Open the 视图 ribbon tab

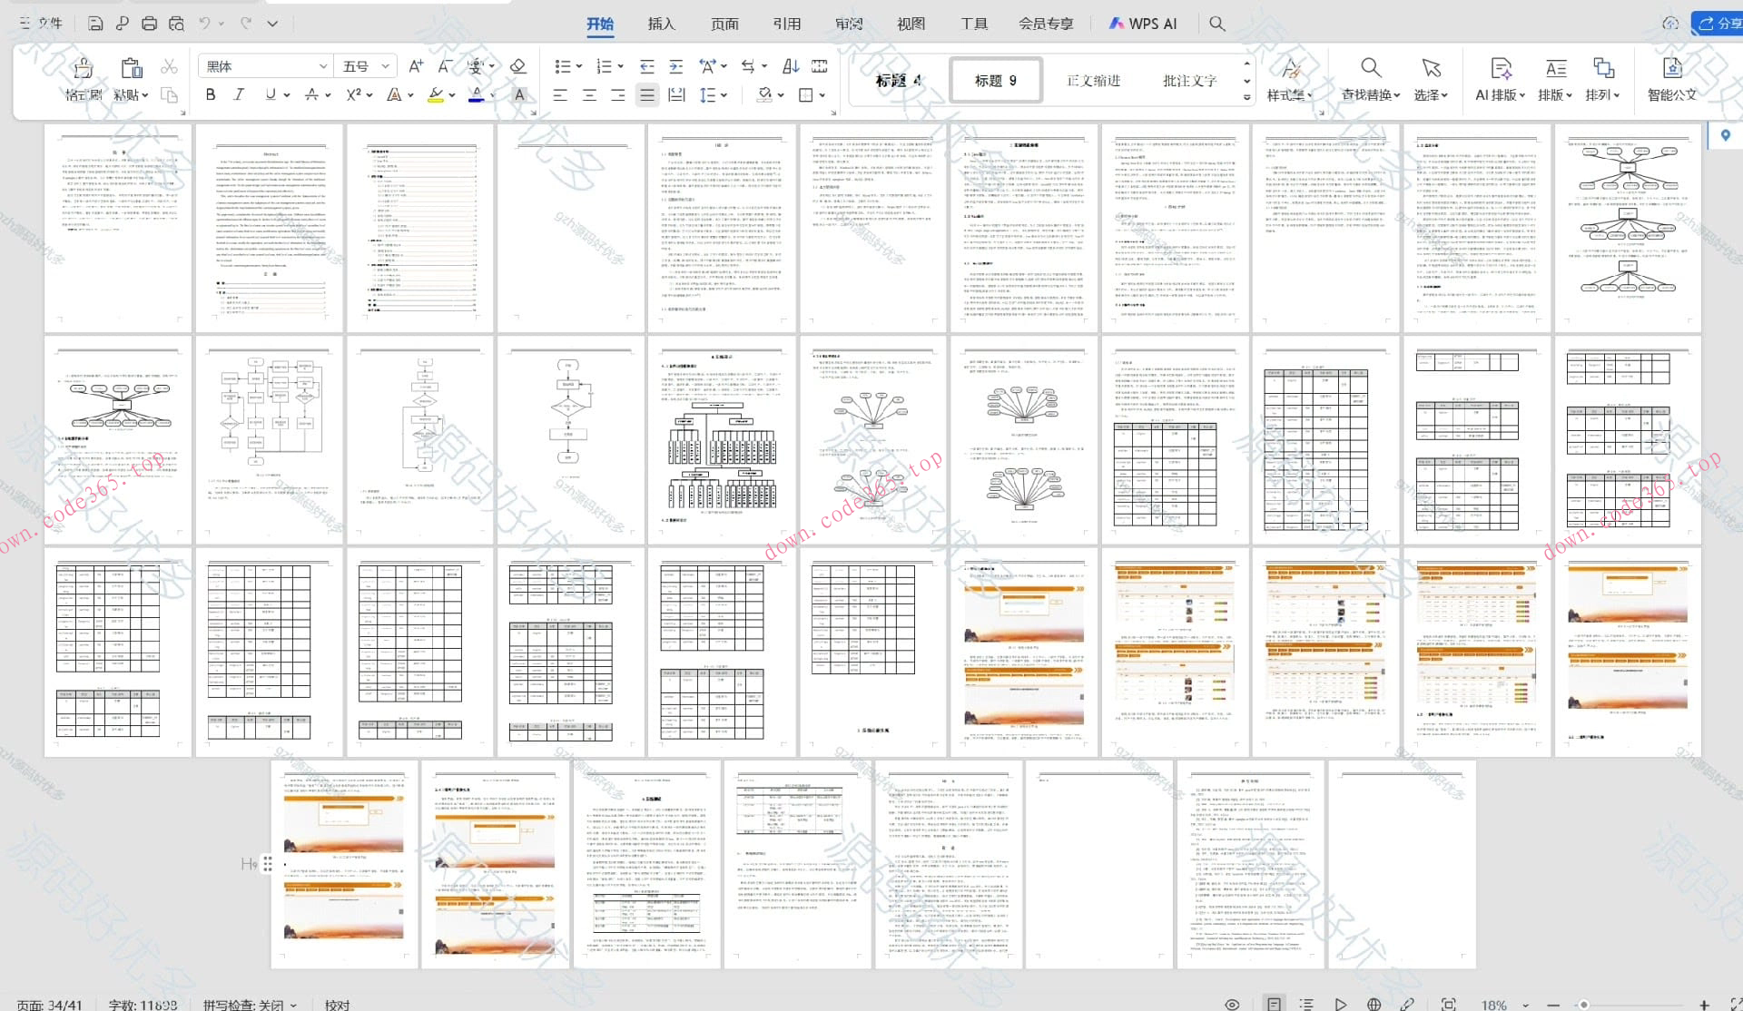click(x=911, y=24)
